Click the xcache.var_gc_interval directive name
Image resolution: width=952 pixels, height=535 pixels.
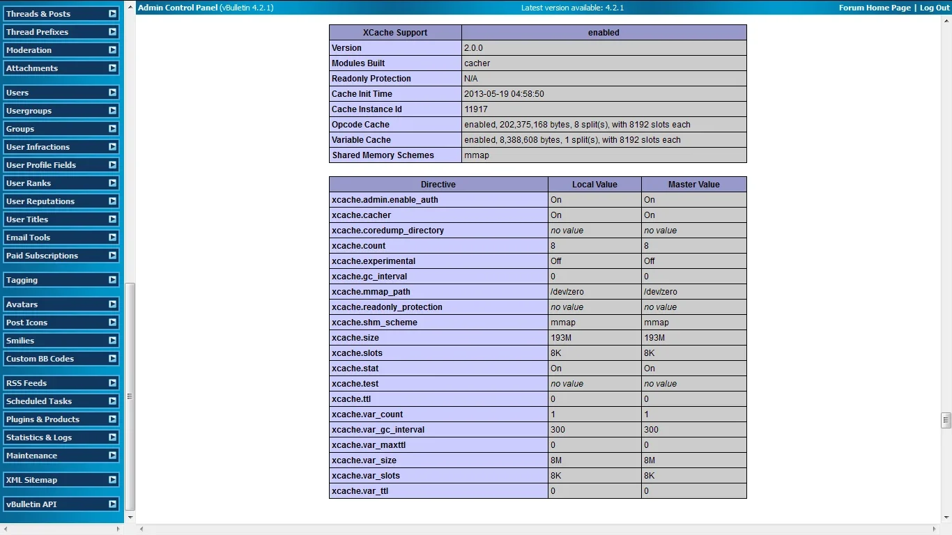[x=378, y=430]
